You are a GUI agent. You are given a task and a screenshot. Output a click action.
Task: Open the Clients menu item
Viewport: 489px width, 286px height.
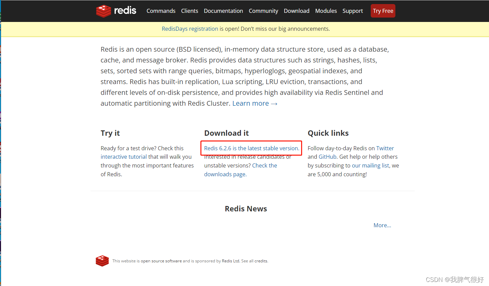click(190, 11)
